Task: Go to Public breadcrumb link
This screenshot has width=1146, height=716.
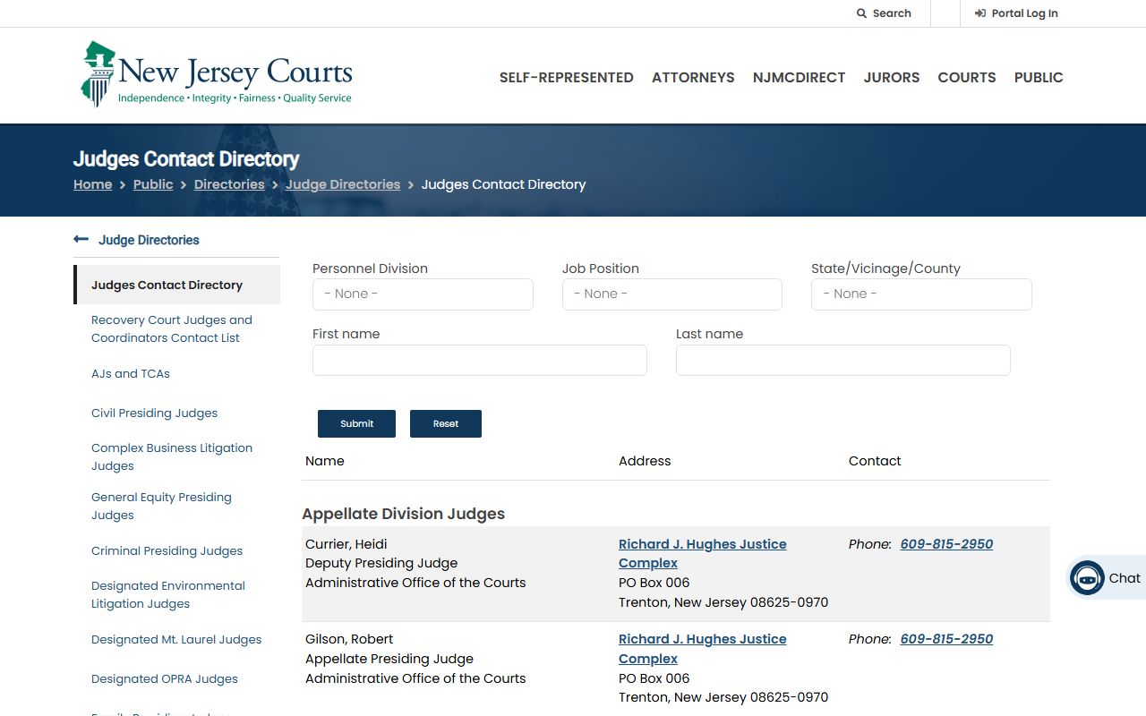Action: [153, 184]
